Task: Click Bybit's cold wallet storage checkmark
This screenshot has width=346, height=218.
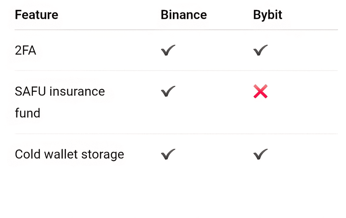Action: click(260, 155)
